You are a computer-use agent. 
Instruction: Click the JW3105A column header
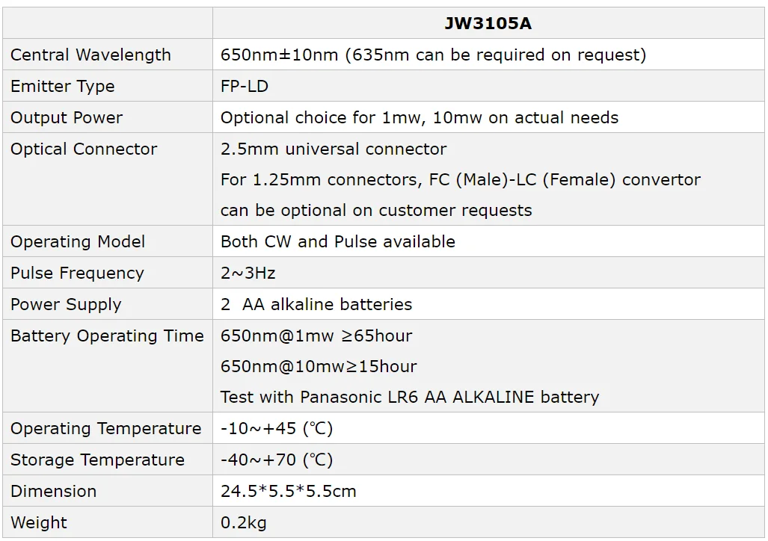point(488,23)
